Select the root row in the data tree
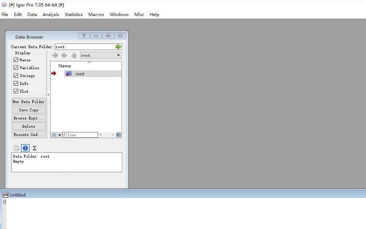The image size is (366, 229). (93, 74)
